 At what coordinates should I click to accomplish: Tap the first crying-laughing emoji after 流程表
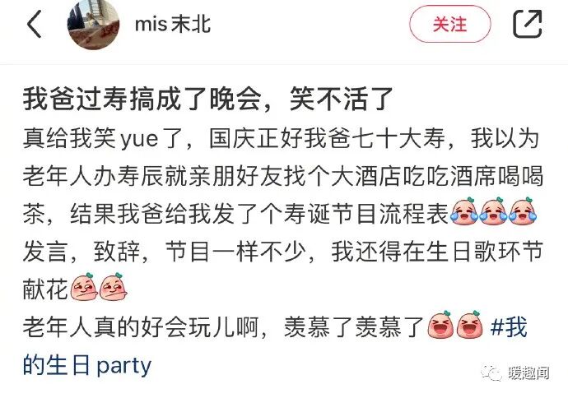click(463, 212)
